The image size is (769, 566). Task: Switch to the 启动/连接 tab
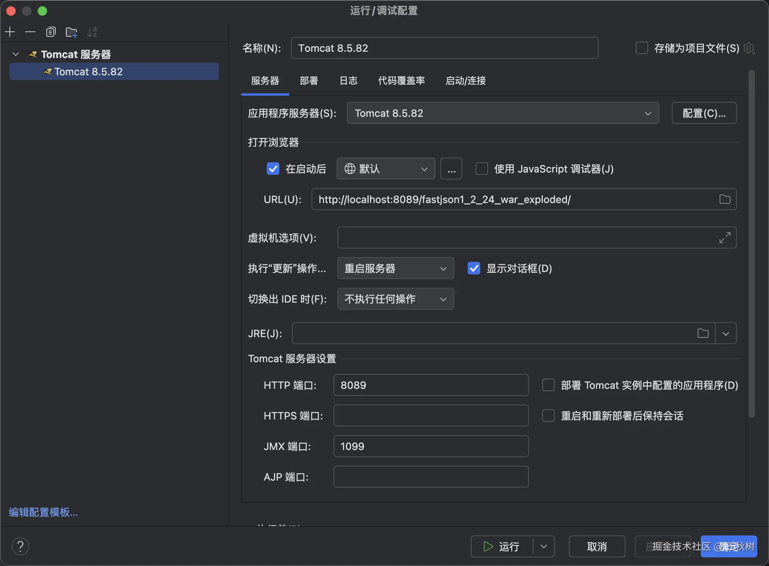(466, 81)
